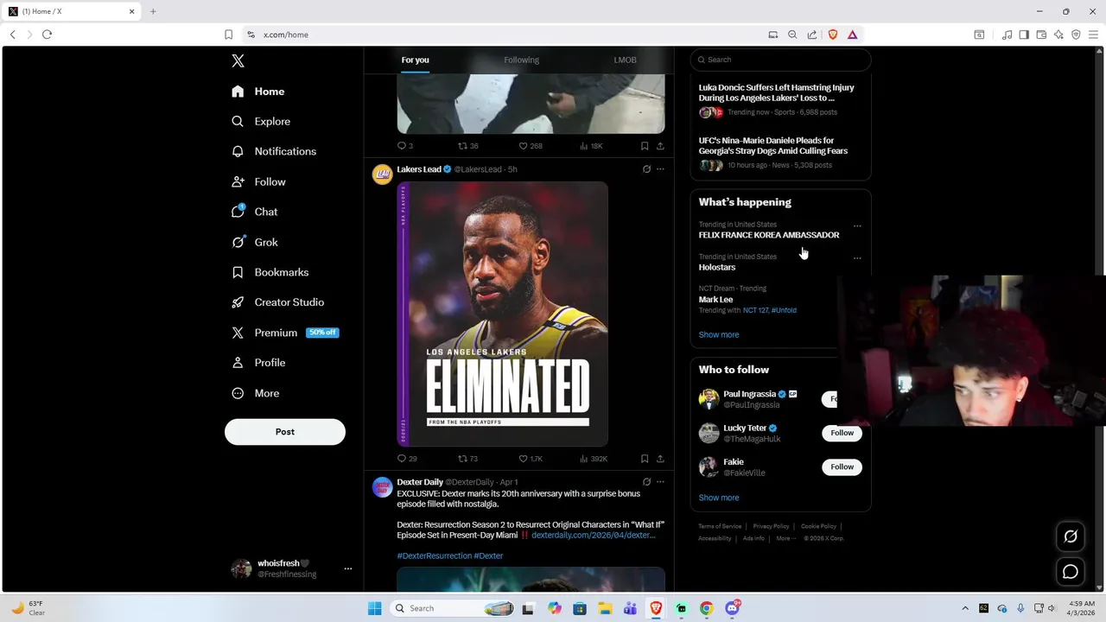Follow Fakie

[842, 466]
